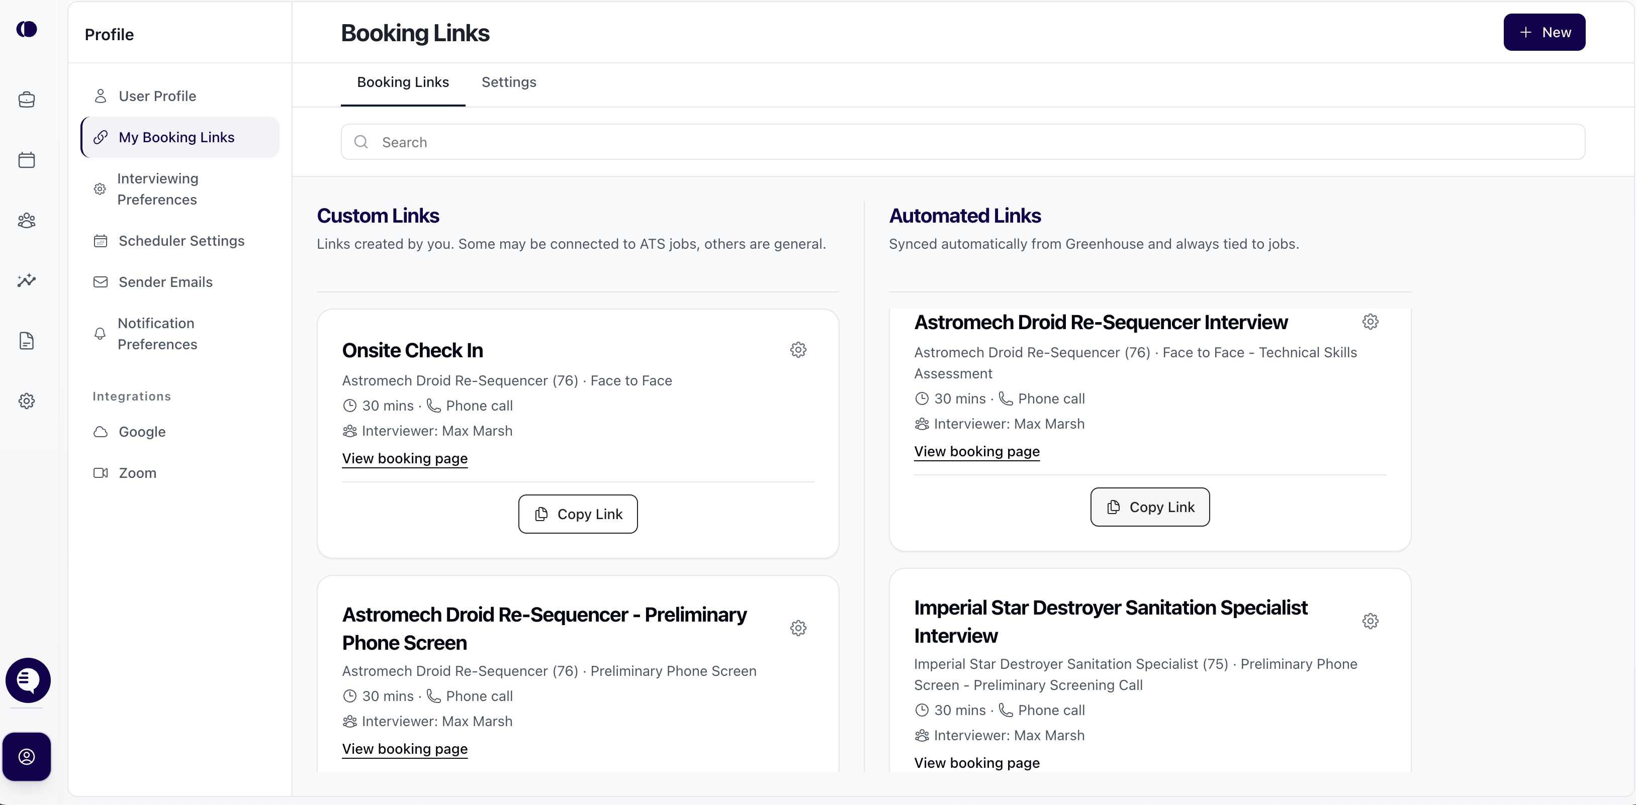This screenshot has height=805, width=1636.
Task: Open Scheduler Settings page
Action: pos(179,241)
